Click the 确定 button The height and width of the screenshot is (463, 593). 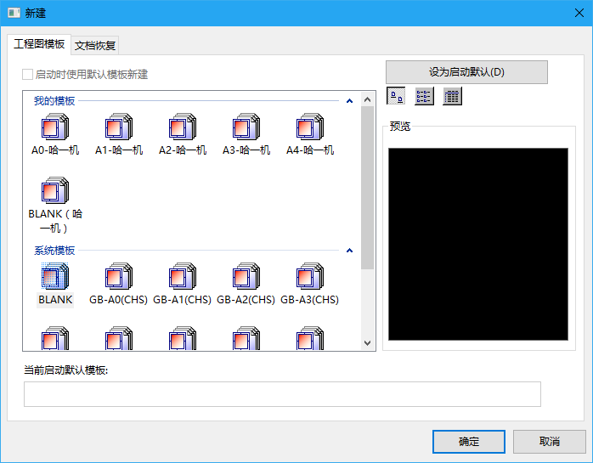[x=469, y=442]
